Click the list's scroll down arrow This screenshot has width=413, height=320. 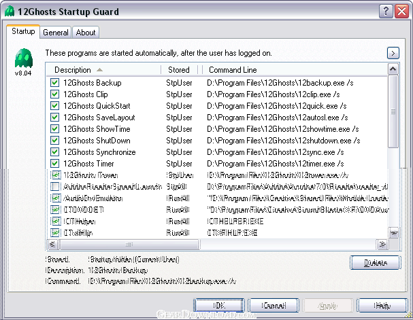[x=393, y=233]
